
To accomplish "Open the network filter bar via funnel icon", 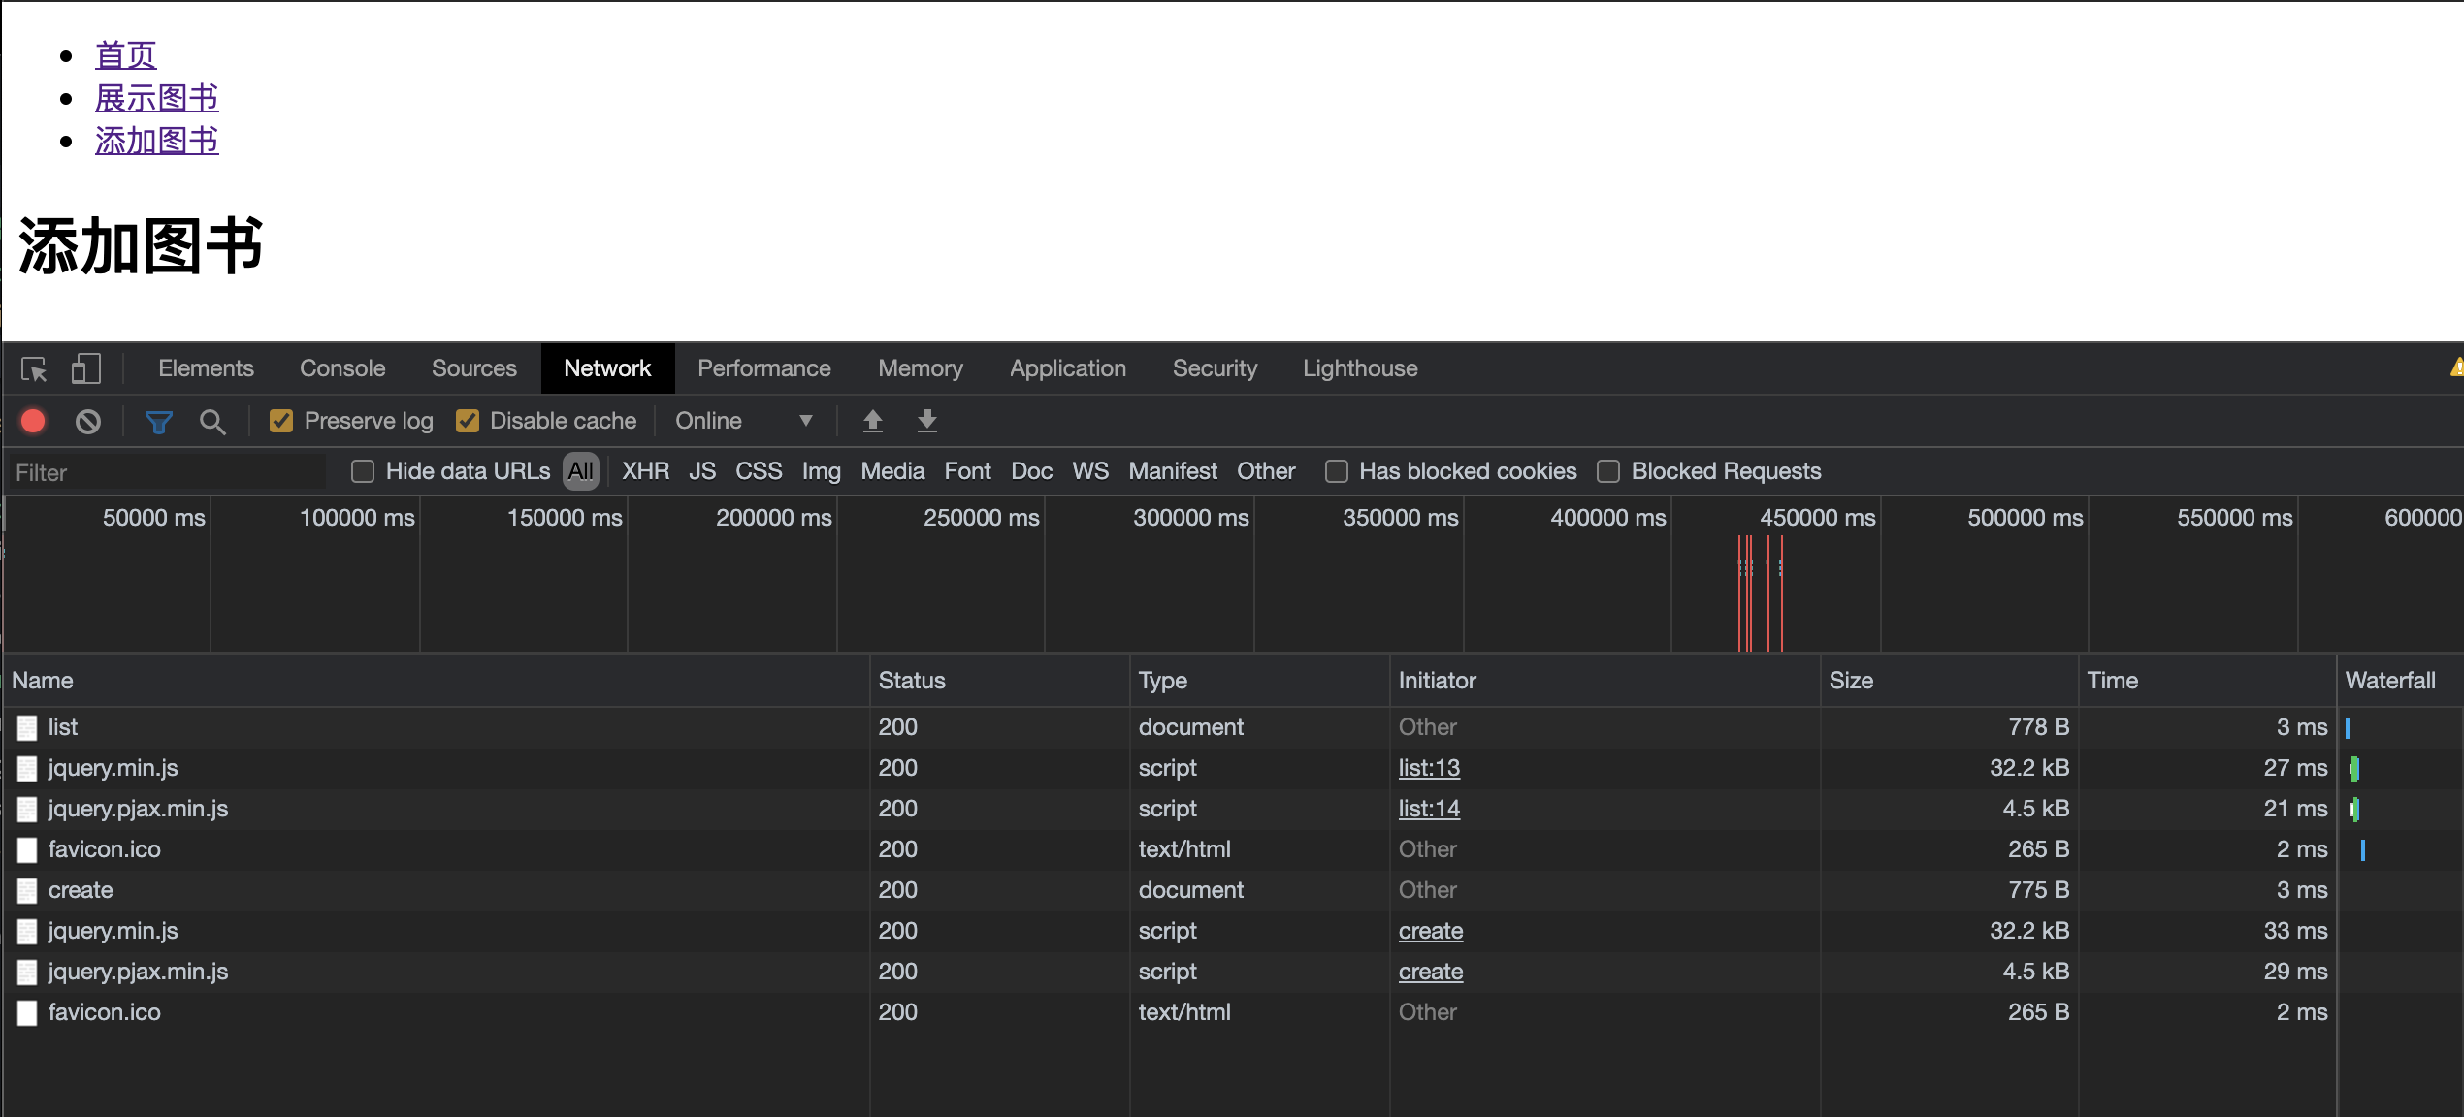I will pos(158,421).
